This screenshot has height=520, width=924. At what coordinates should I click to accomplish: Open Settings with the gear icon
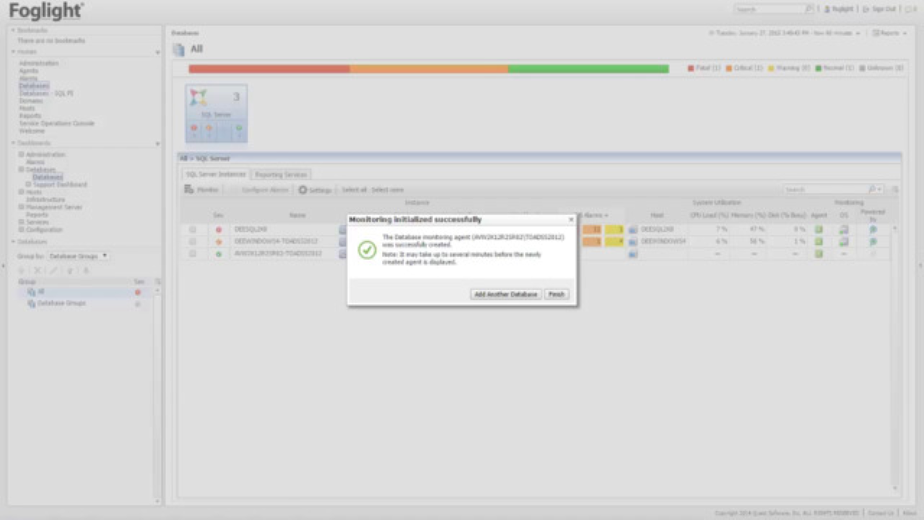click(x=315, y=190)
